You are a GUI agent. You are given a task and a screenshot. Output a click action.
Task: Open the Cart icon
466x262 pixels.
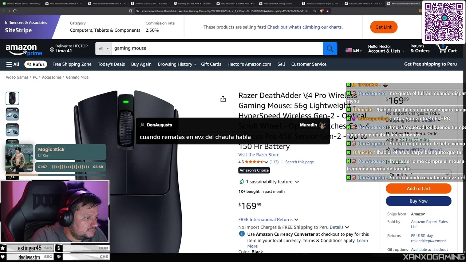point(446,48)
